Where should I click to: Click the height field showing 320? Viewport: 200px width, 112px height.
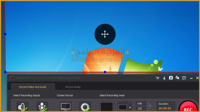coord(141,109)
